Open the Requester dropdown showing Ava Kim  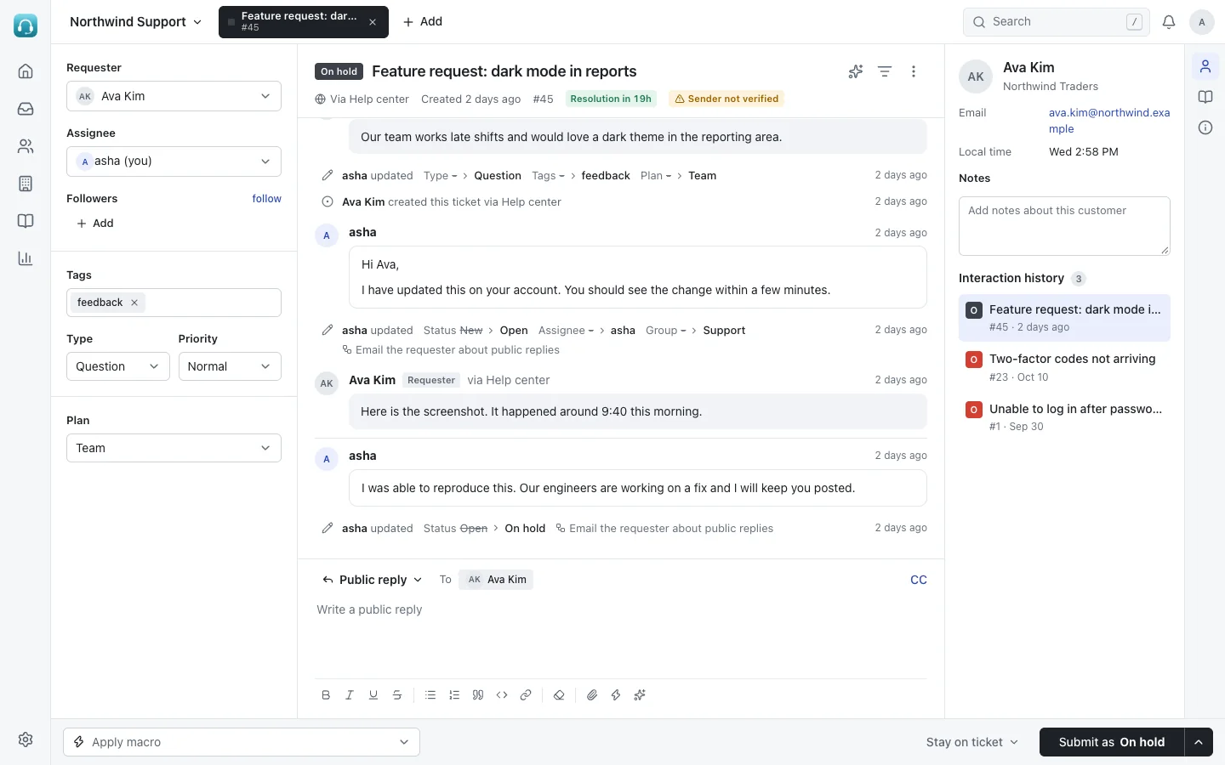coord(174,96)
